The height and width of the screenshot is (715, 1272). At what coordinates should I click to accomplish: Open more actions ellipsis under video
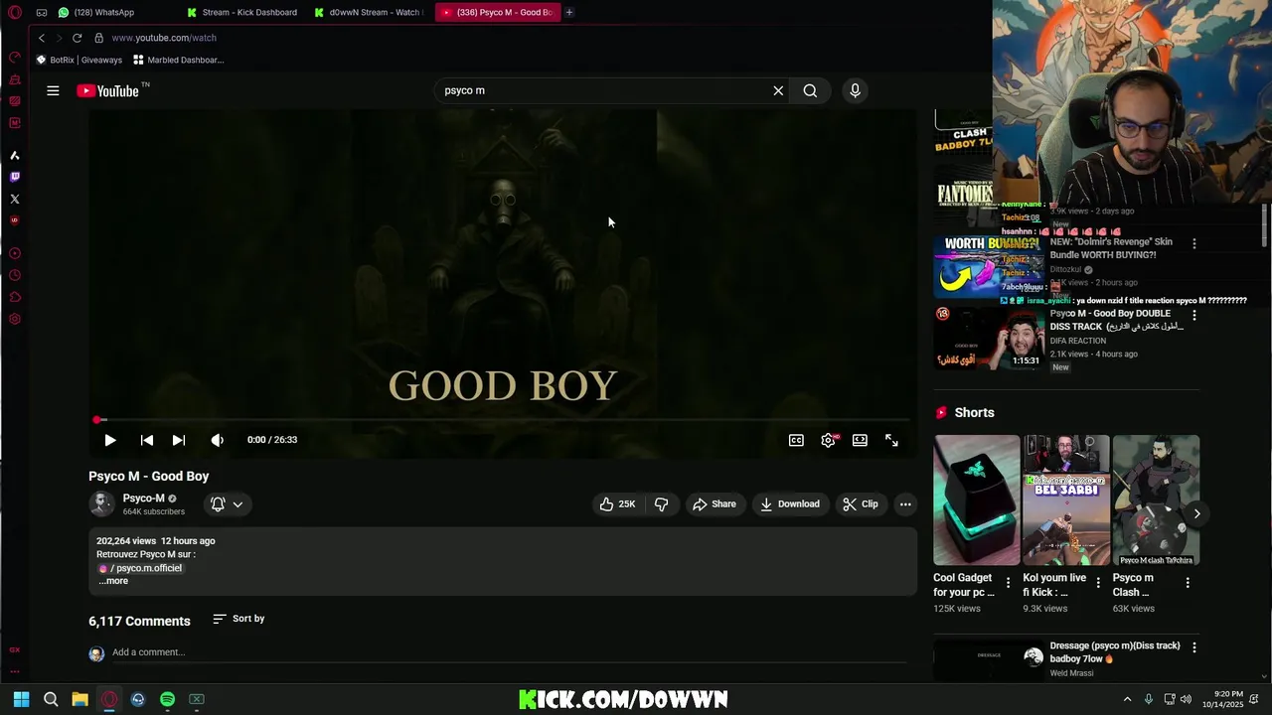905,504
